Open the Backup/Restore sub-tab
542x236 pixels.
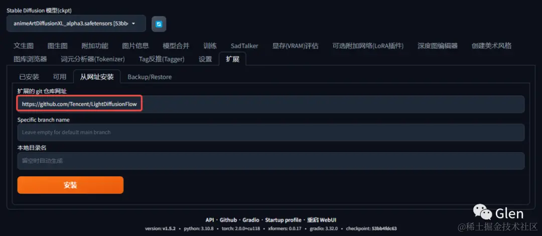pyautogui.click(x=150, y=77)
